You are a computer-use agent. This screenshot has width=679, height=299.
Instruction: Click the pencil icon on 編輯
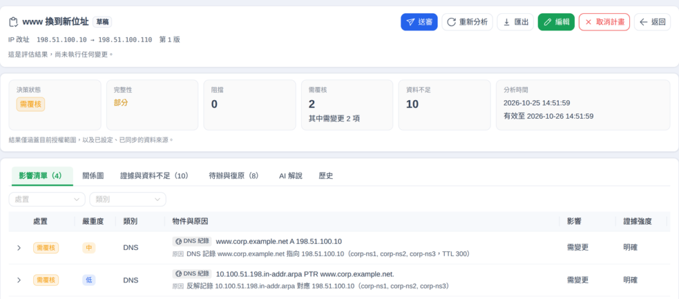coord(548,22)
